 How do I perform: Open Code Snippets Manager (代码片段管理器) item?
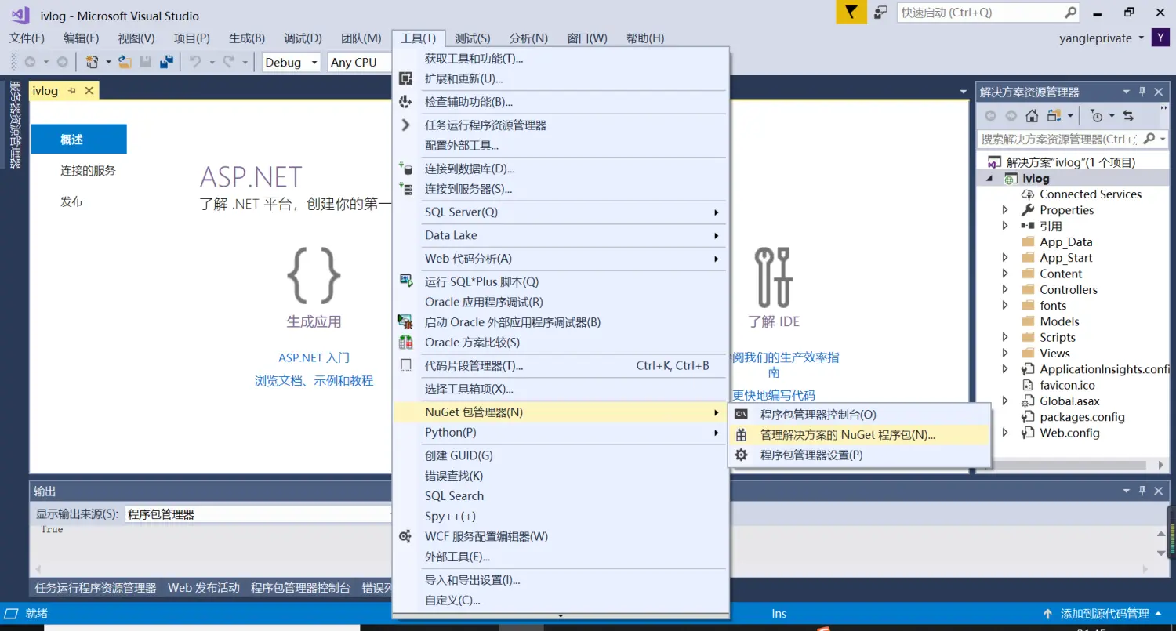pyautogui.click(x=561, y=365)
